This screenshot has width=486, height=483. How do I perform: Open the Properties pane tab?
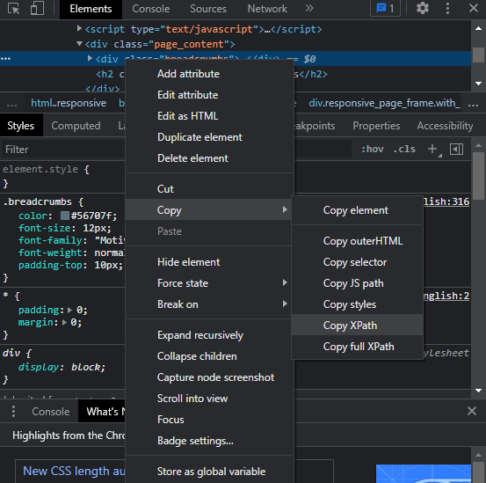coord(376,126)
